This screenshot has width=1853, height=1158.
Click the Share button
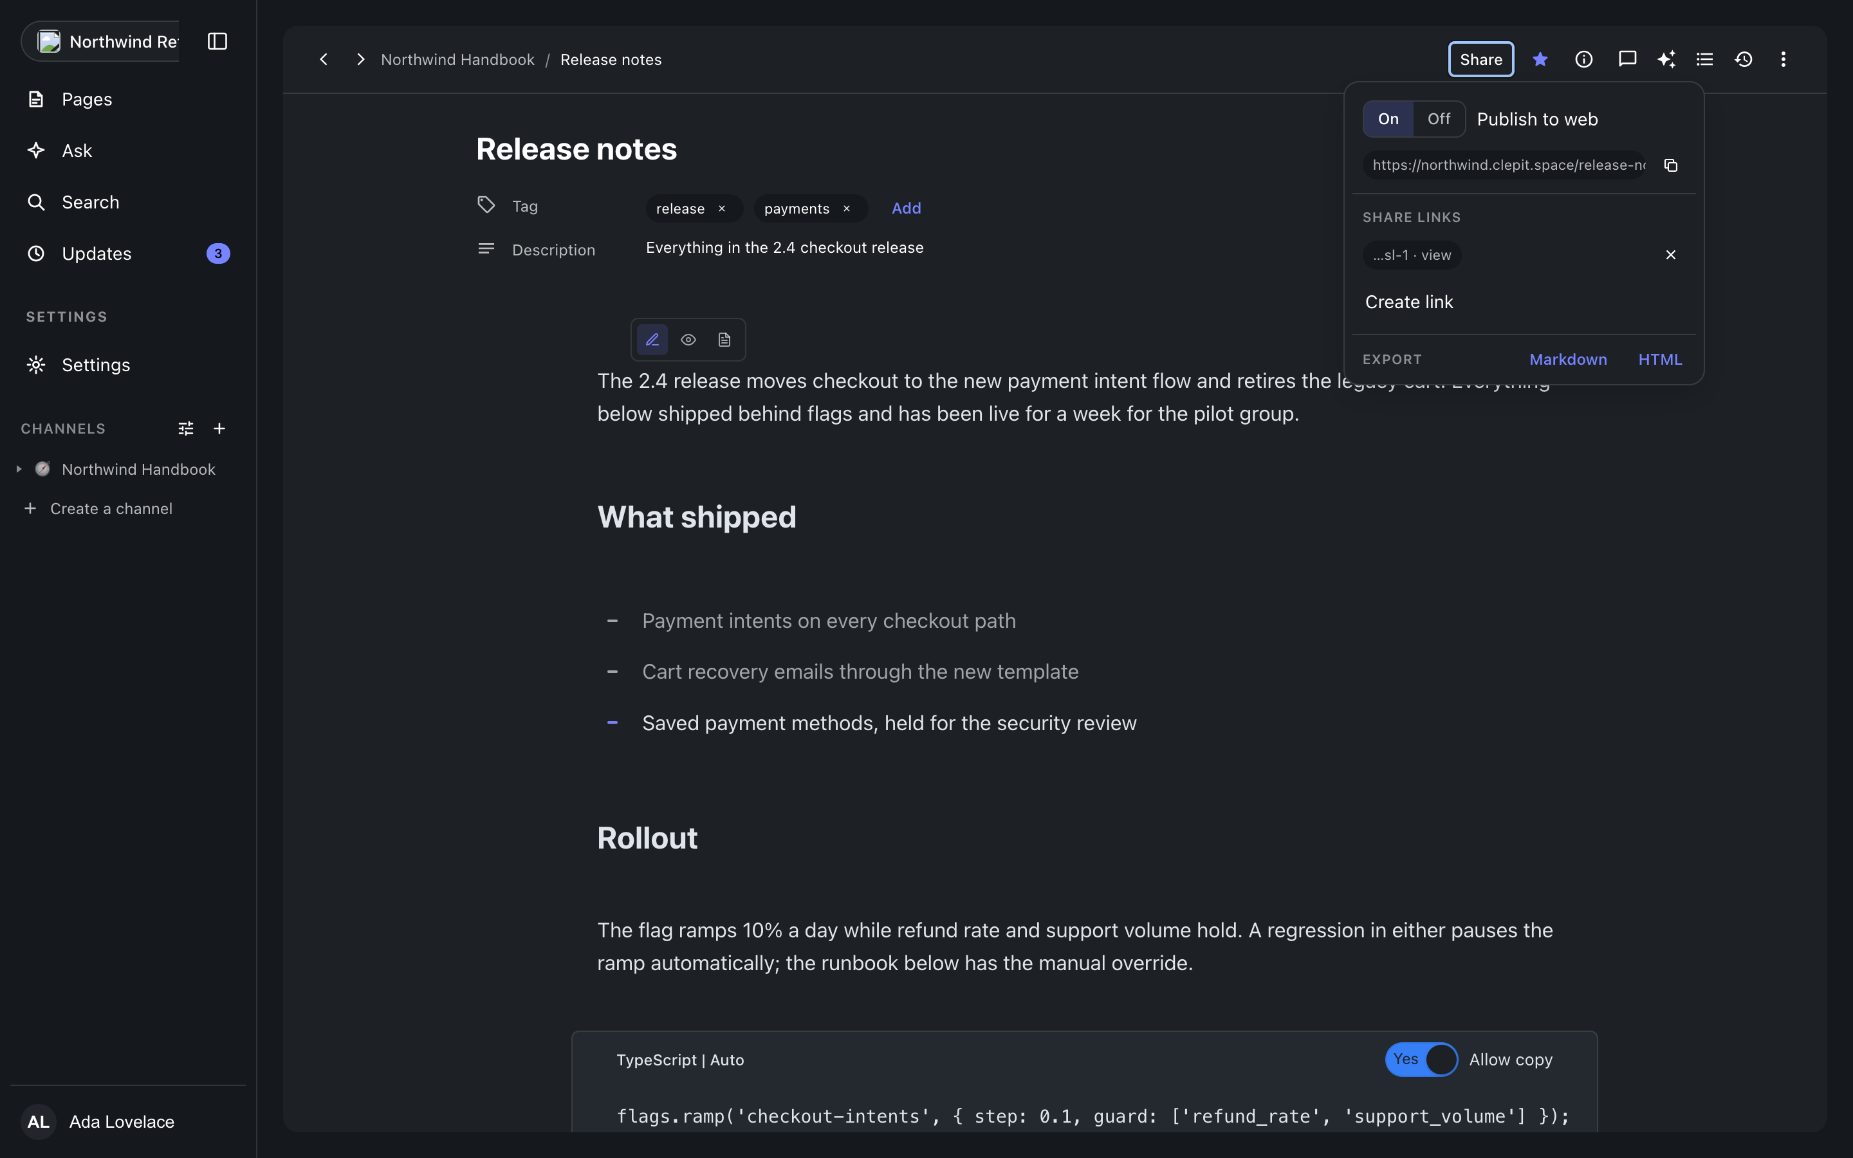tap(1481, 59)
